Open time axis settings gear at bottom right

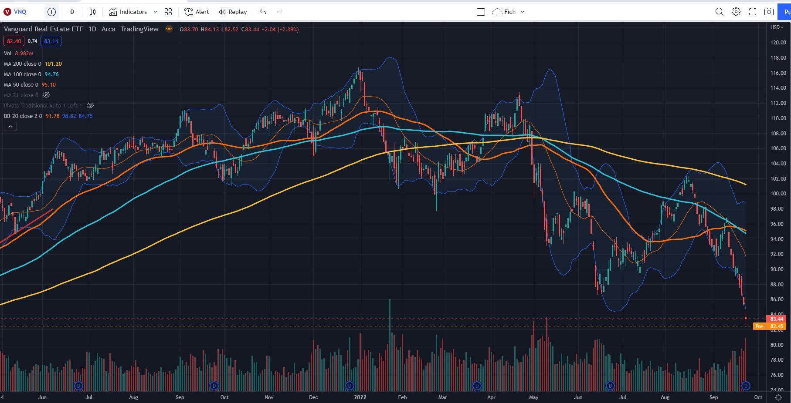tap(778, 397)
